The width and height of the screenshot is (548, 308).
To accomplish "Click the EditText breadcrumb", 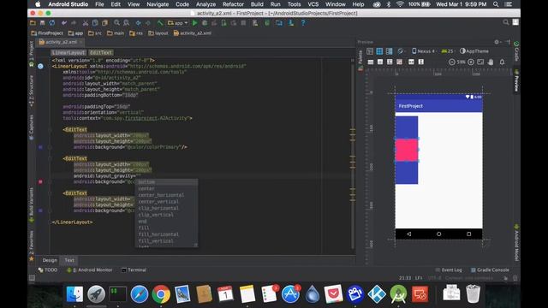I will (101, 53).
